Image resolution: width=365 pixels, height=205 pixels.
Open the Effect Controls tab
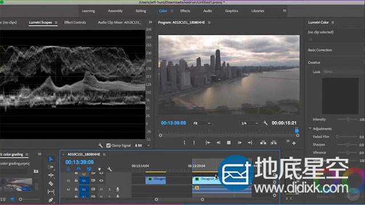click(75, 23)
